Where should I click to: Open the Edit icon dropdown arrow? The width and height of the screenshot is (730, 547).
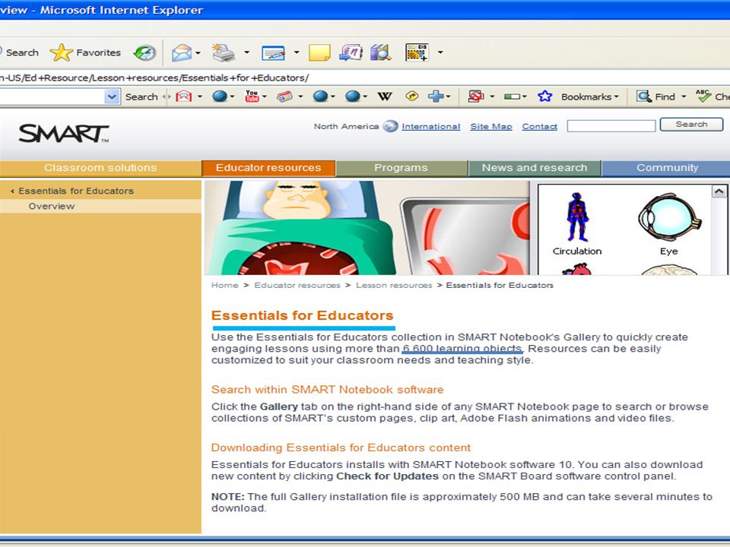(x=296, y=52)
